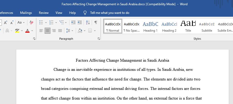Screen dimensions: 233x104
Task: Apply the Heading 2 style
Action: (169, 26)
